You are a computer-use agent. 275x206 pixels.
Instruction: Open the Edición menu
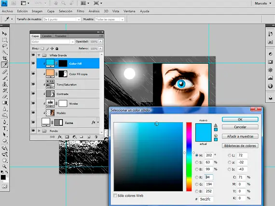point(22,11)
